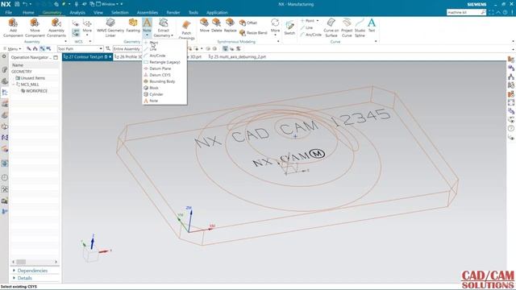Select the Move Component tool
This screenshot has width=516, height=290.
(x=35, y=27)
